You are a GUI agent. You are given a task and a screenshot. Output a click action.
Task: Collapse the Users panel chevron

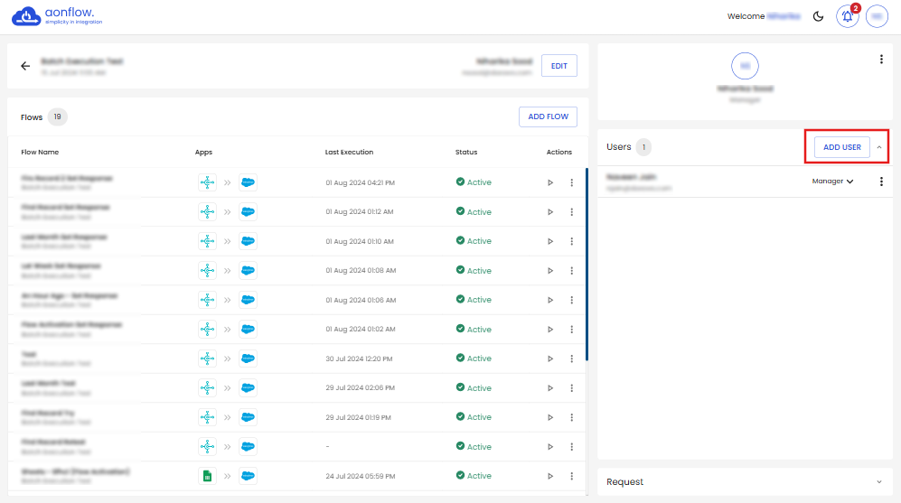click(879, 147)
